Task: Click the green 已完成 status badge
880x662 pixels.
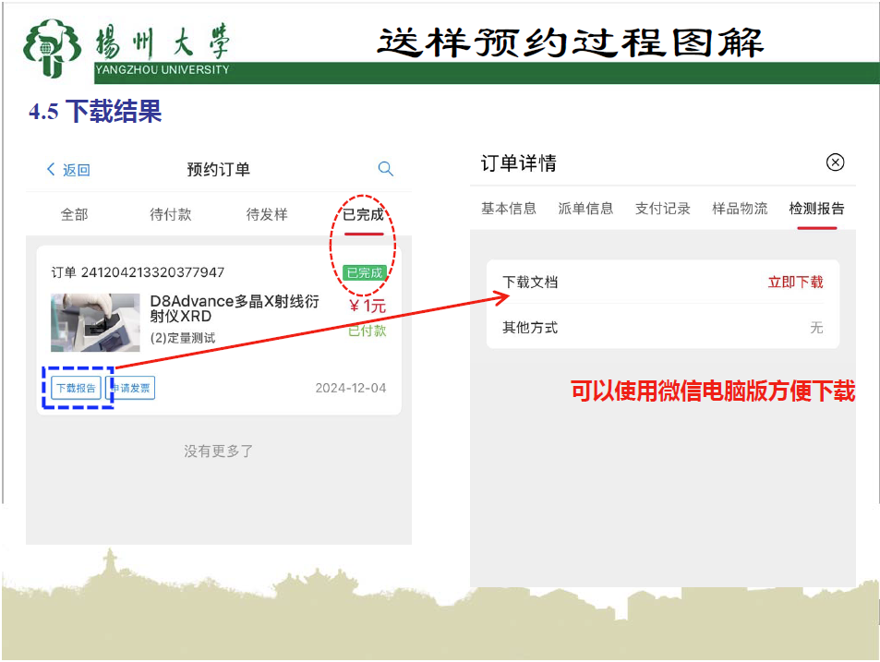Action: [x=364, y=272]
